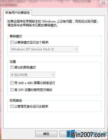This screenshot has height=140, width=108.
Task: Click the 简化的颜色模式 label text
Action: click(x=25, y=67)
